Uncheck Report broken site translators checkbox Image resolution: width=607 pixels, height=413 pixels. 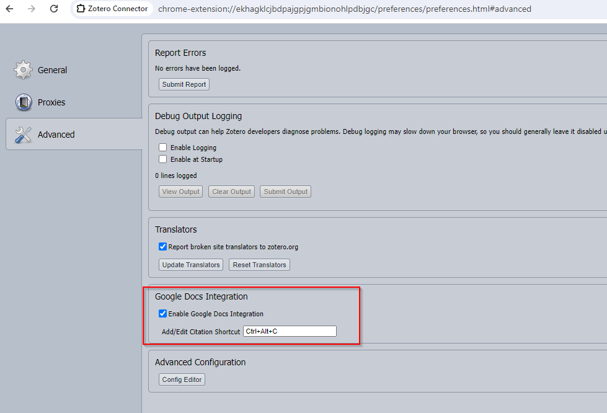pyautogui.click(x=162, y=247)
